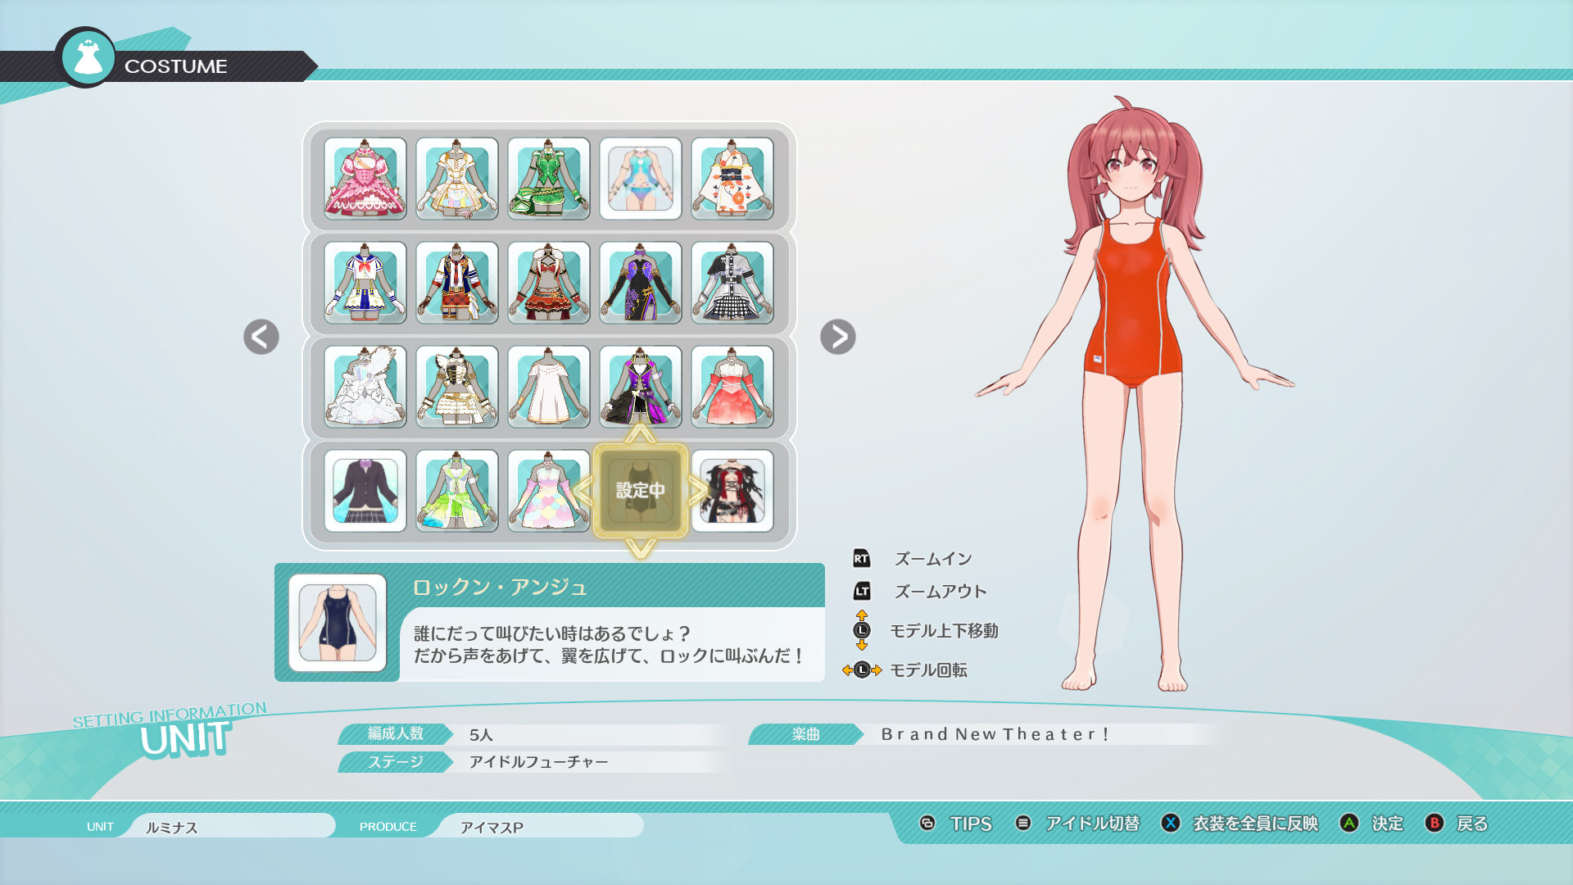1573x885 pixels.
Task: Pick the red santa-style fur costume
Action: click(x=549, y=283)
